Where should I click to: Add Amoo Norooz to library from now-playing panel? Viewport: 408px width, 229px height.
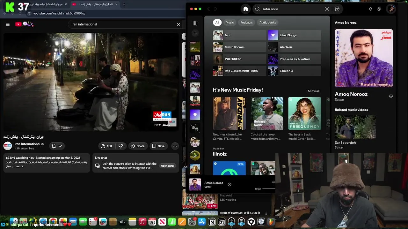tap(391, 96)
